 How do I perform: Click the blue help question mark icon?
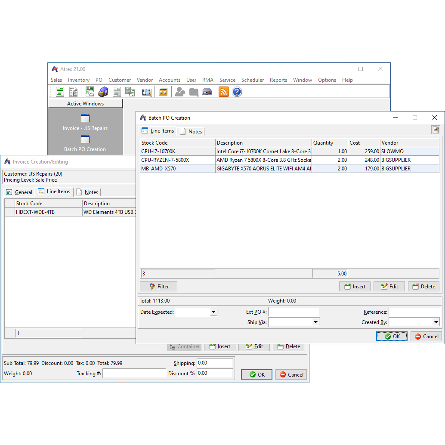[237, 92]
